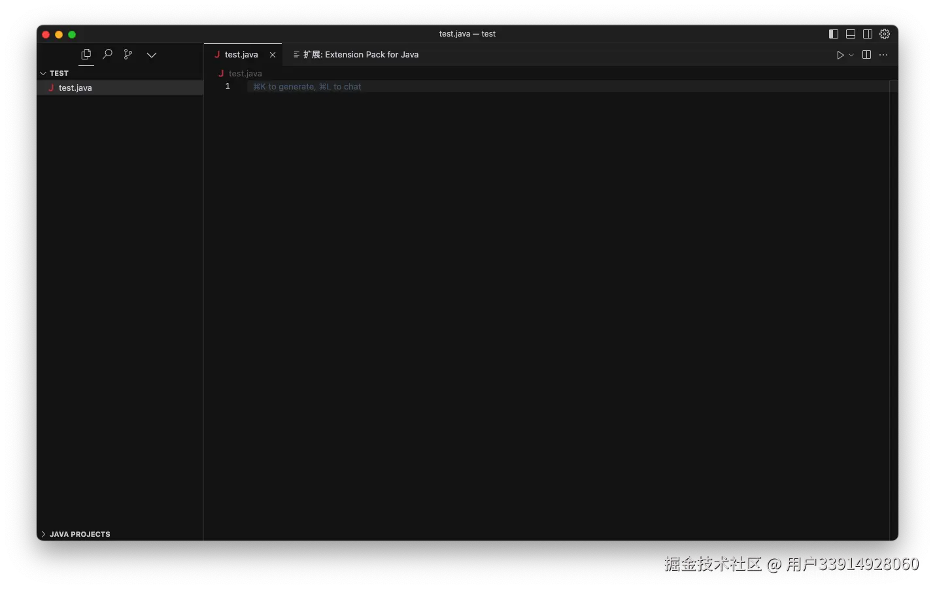This screenshot has height=589, width=935.
Task: Place cursor on editor line 1
Action: [x=568, y=86]
